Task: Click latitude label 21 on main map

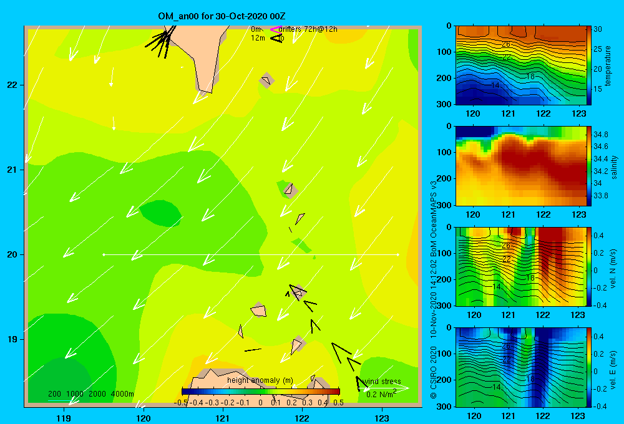Action: (x=12, y=170)
